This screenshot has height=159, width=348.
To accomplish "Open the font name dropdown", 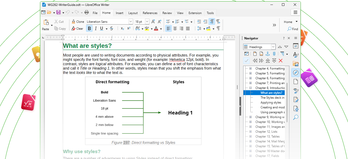I will coord(131,21).
